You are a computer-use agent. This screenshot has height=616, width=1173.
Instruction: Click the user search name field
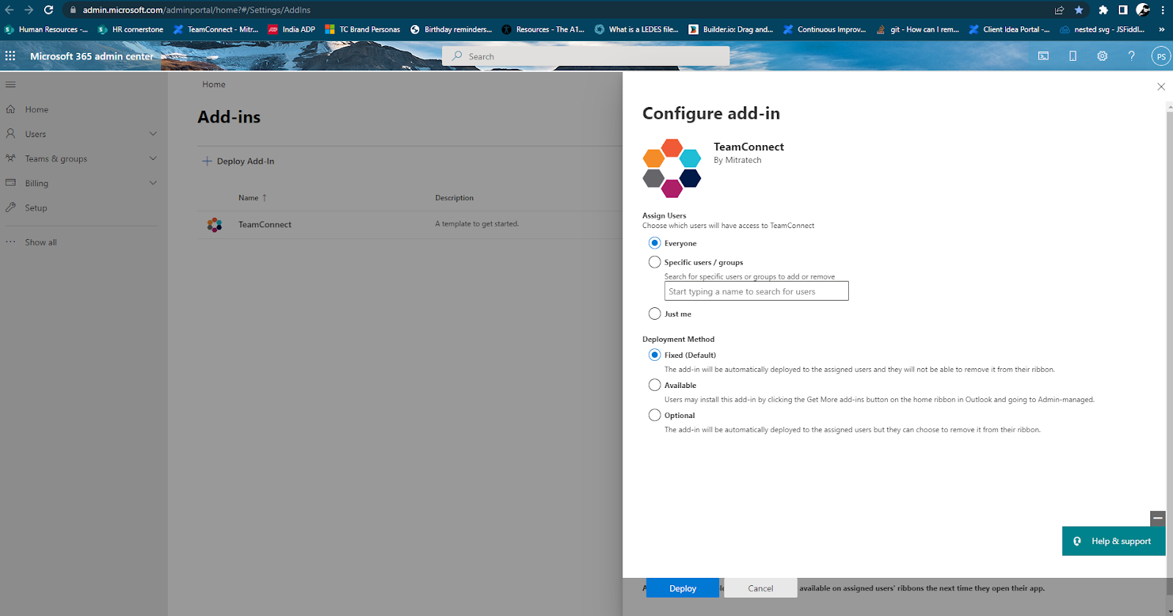click(757, 291)
